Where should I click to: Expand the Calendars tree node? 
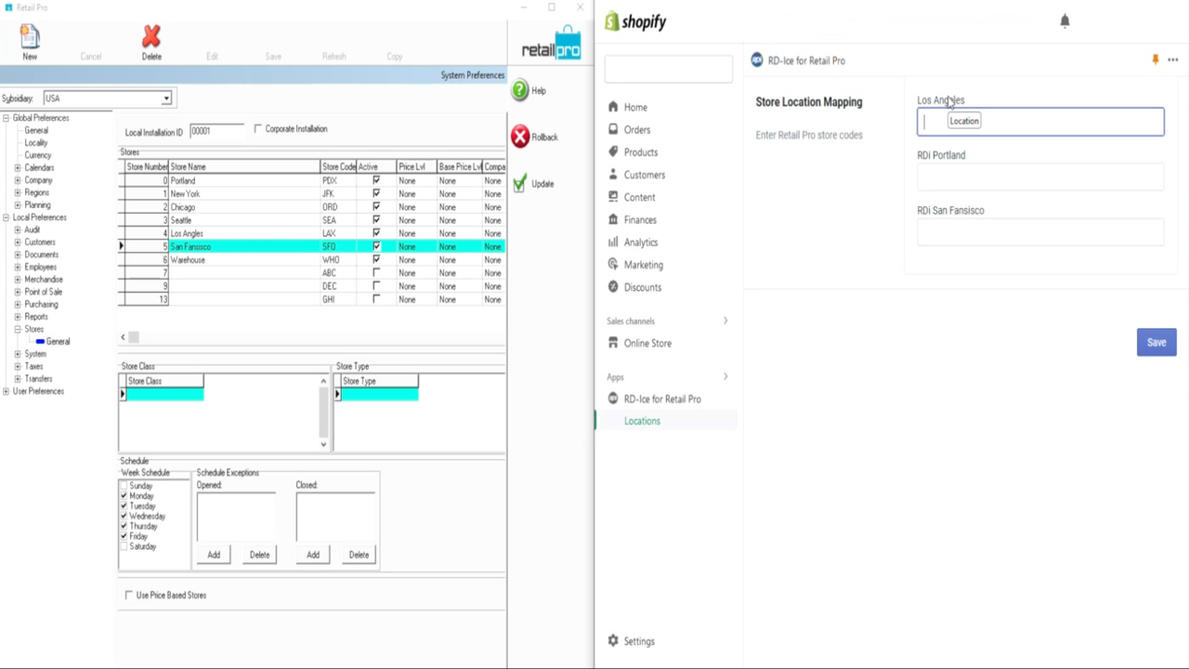coord(18,167)
